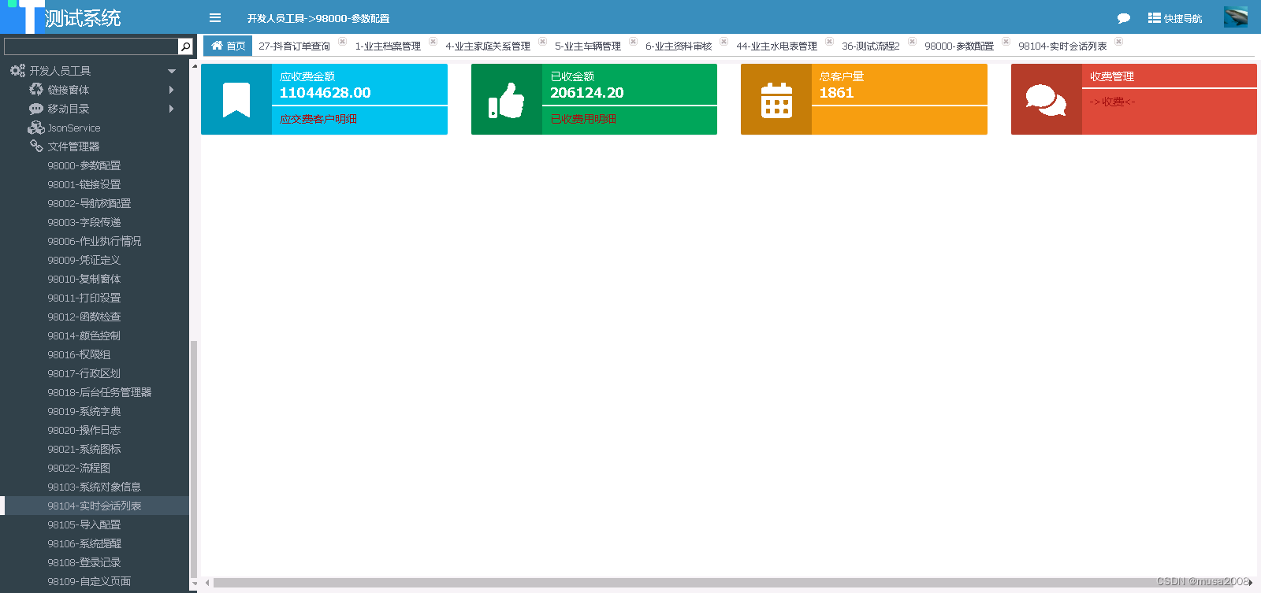Click the 开发人员工具 gears icon

[x=17, y=71]
